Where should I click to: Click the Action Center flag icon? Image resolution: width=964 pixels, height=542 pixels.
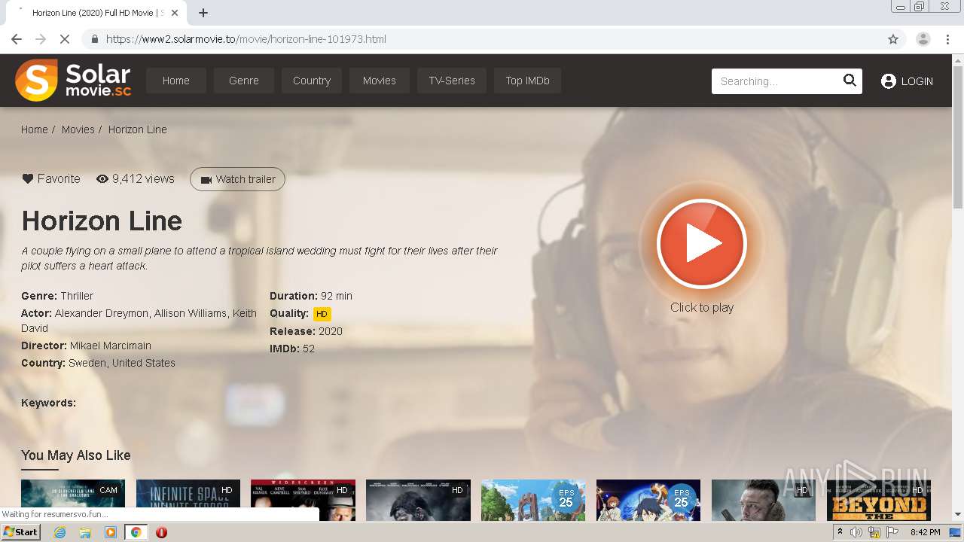892,532
